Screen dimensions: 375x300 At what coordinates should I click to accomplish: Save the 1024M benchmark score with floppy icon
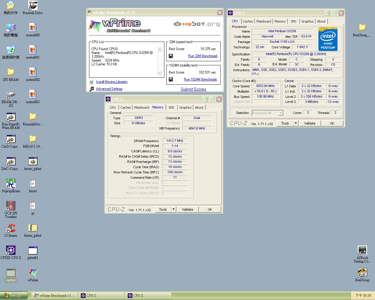[x=171, y=79]
